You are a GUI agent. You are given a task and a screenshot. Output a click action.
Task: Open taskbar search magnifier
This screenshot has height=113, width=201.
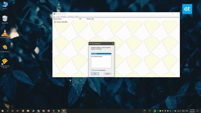tap(8, 111)
